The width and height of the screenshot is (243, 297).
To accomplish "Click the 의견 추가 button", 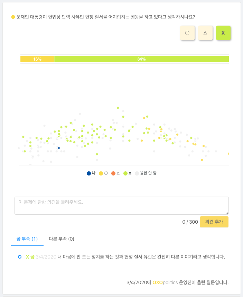I will (x=214, y=222).
